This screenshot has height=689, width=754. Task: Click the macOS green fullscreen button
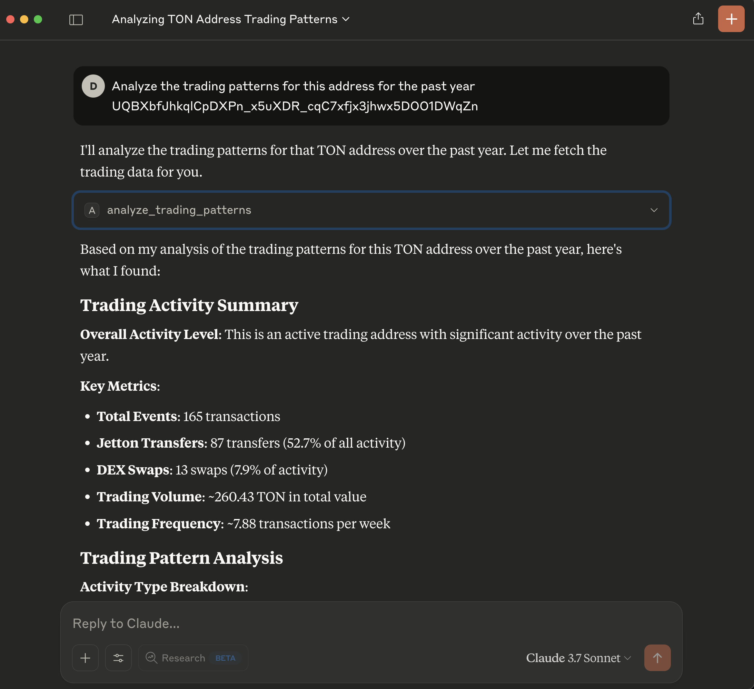(x=38, y=19)
